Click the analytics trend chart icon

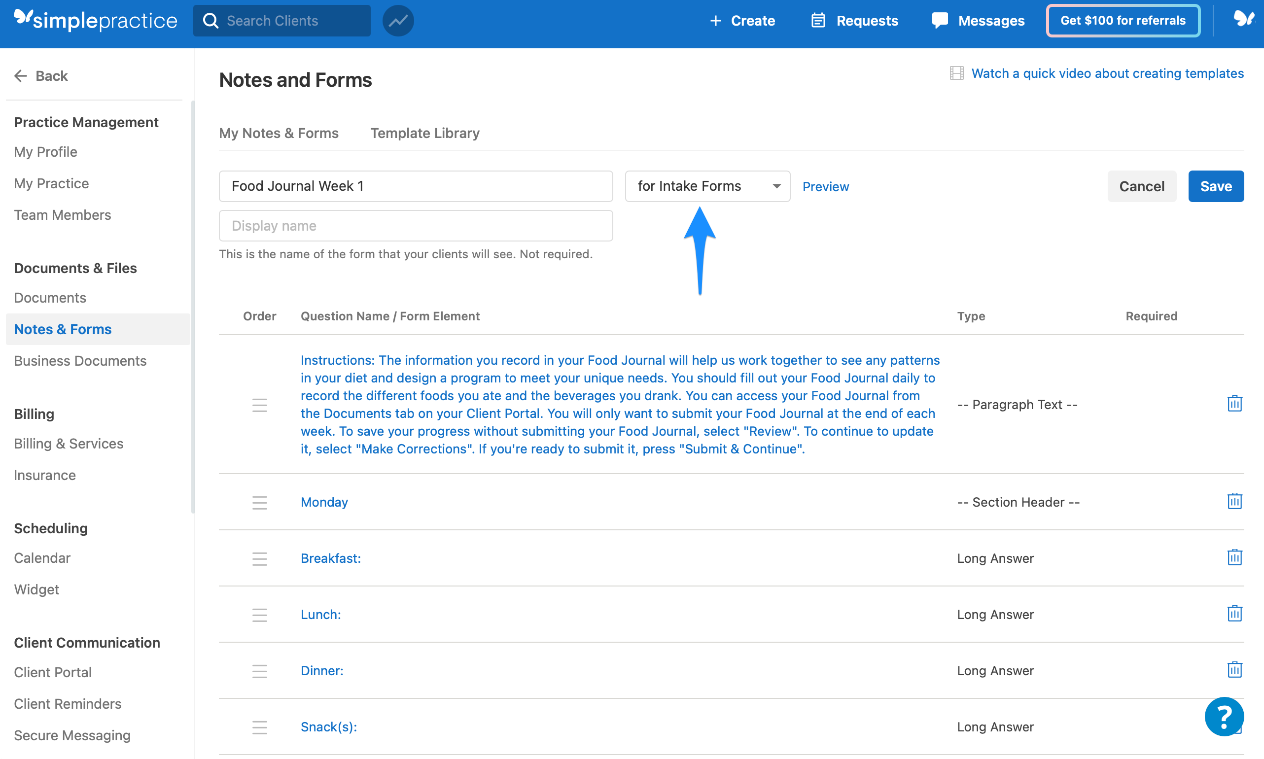point(398,21)
